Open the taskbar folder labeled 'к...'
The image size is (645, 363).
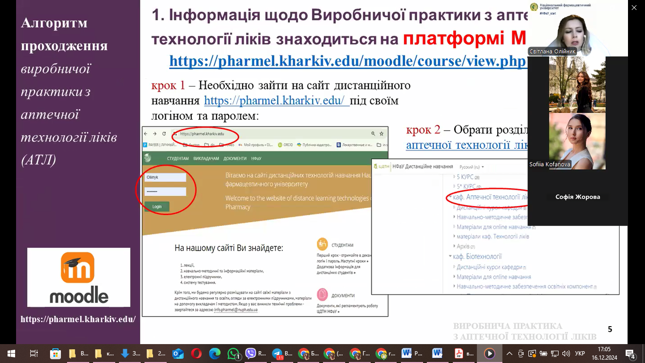point(104,353)
